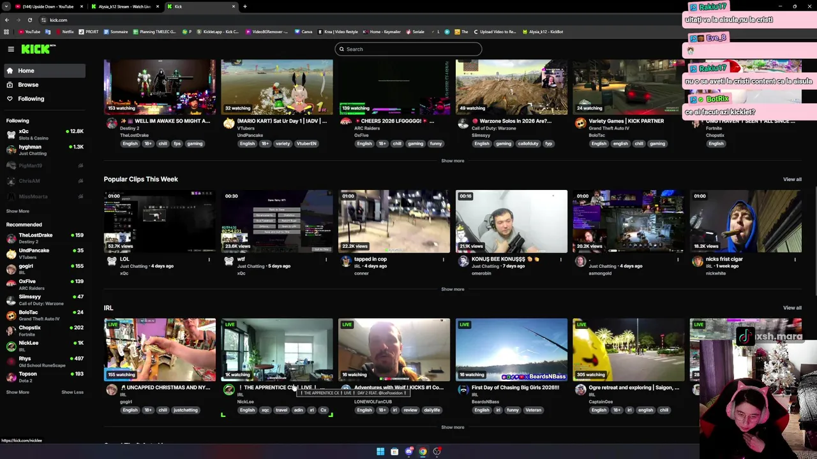Open the Warzone Solos stream thumbnail
This screenshot has width=817, height=459.
click(x=511, y=87)
